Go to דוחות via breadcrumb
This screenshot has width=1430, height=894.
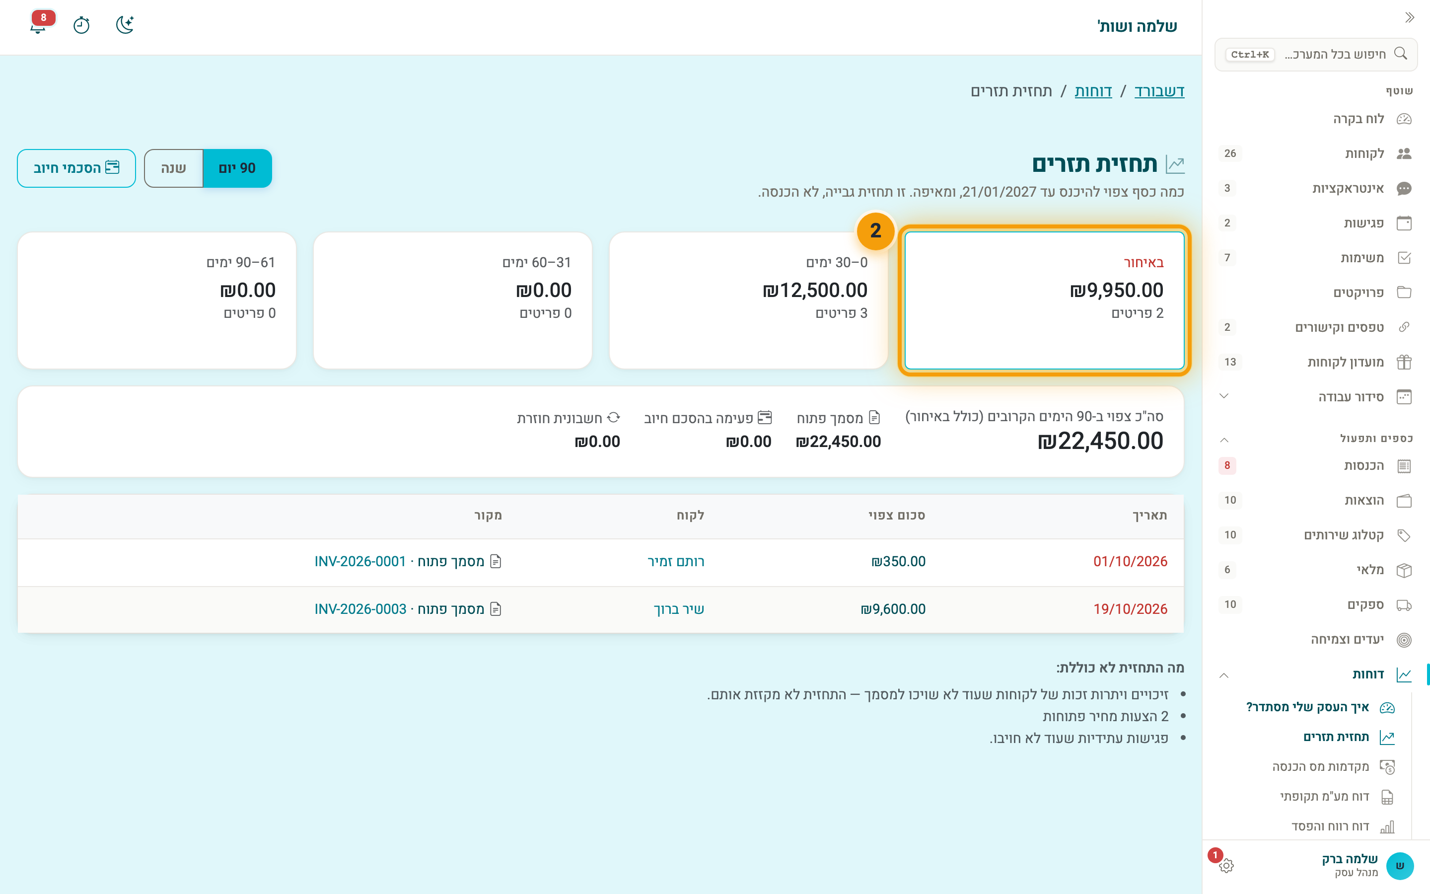coord(1093,91)
